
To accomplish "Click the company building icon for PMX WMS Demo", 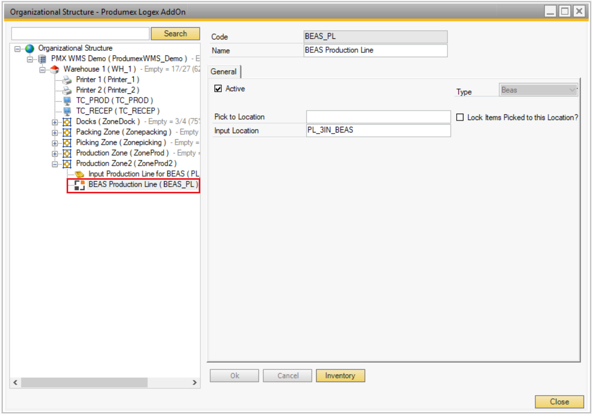I will point(42,59).
